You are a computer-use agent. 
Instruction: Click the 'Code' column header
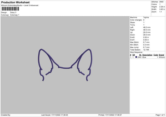coord(155,55)
